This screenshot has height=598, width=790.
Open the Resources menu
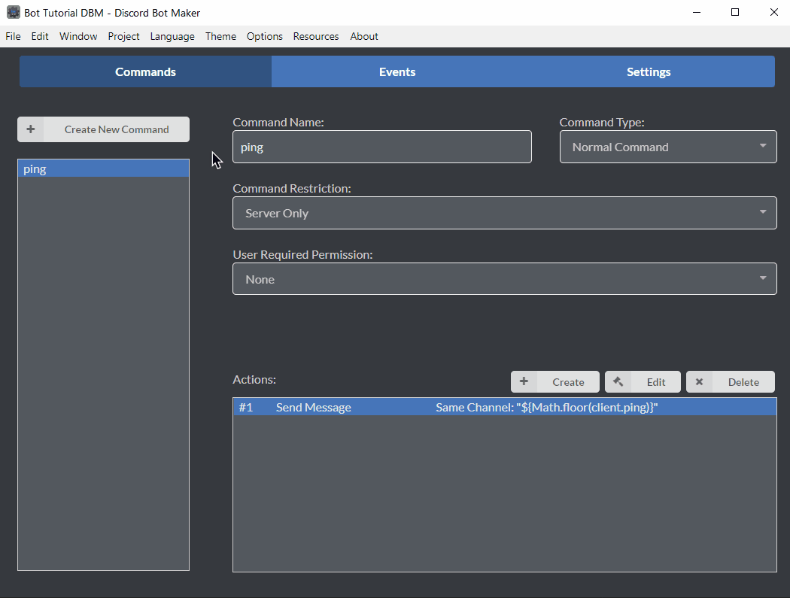[x=316, y=36]
